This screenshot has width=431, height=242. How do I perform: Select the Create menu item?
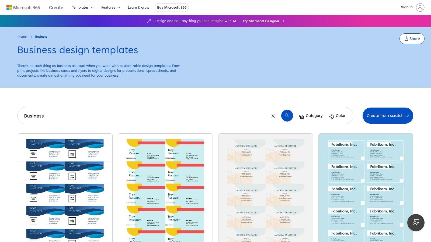point(56,8)
